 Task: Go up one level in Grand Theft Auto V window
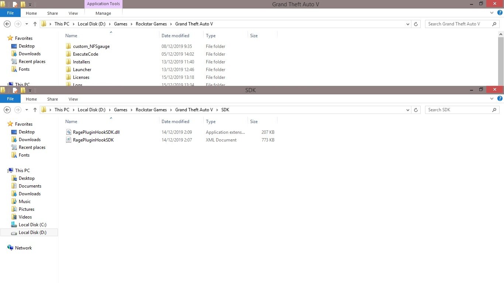point(35,24)
